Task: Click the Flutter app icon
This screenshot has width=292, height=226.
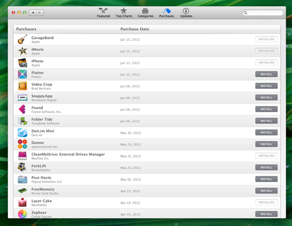Action: click(x=22, y=74)
